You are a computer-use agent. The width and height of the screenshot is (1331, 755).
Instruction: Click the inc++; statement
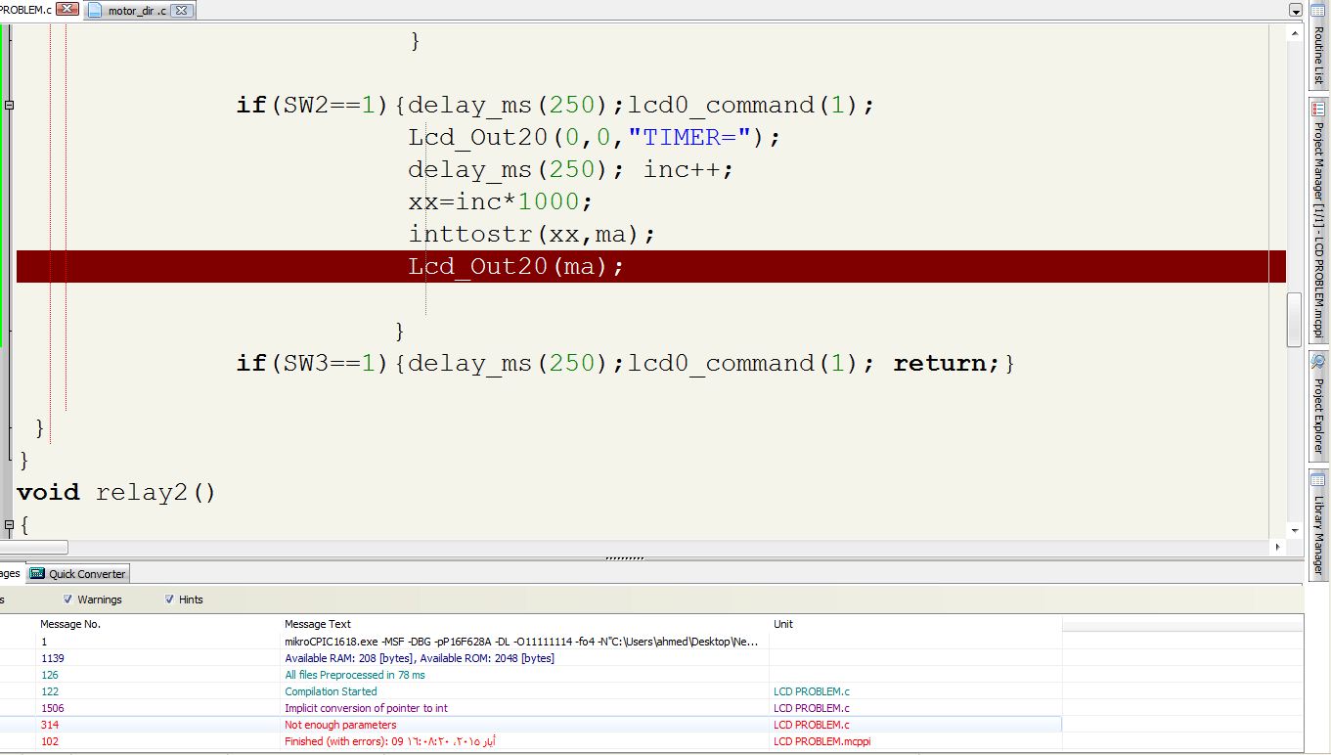(x=688, y=169)
